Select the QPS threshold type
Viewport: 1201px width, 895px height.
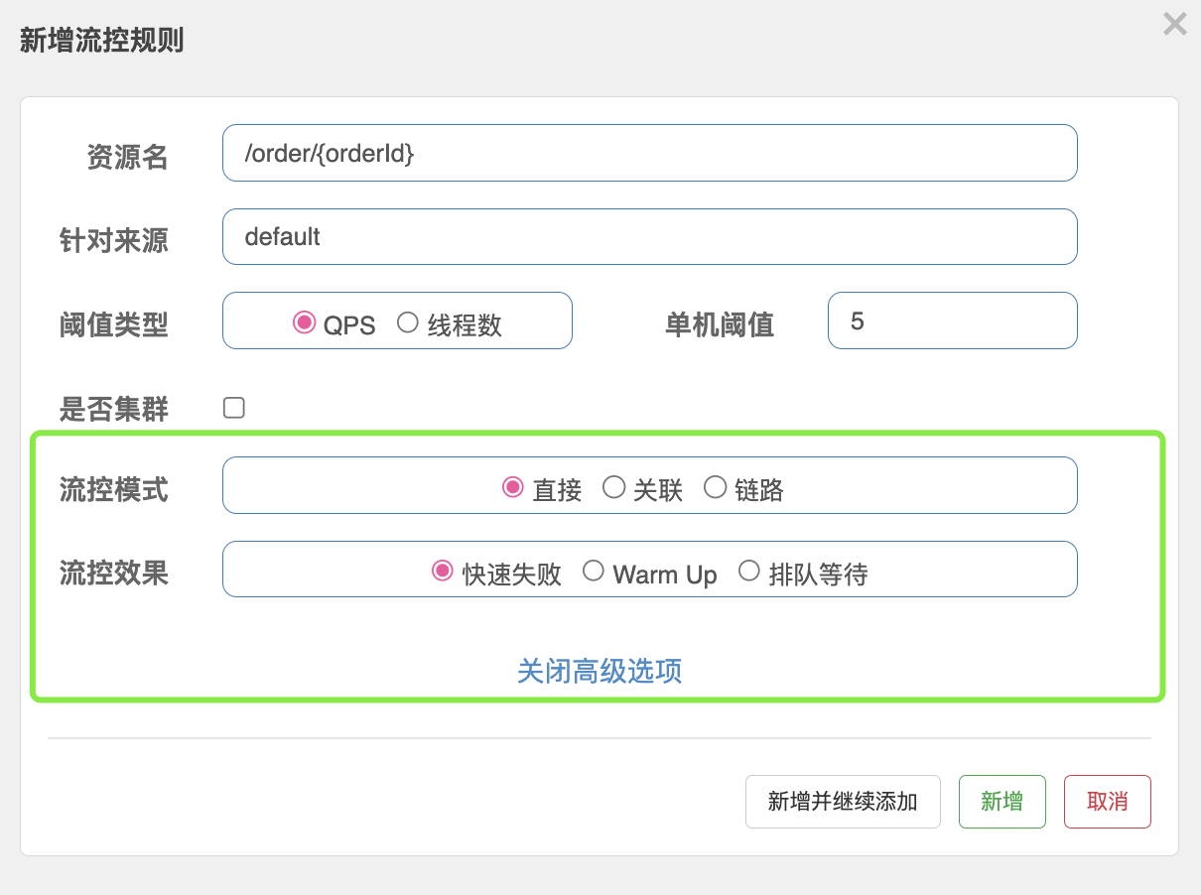point(304,322)
